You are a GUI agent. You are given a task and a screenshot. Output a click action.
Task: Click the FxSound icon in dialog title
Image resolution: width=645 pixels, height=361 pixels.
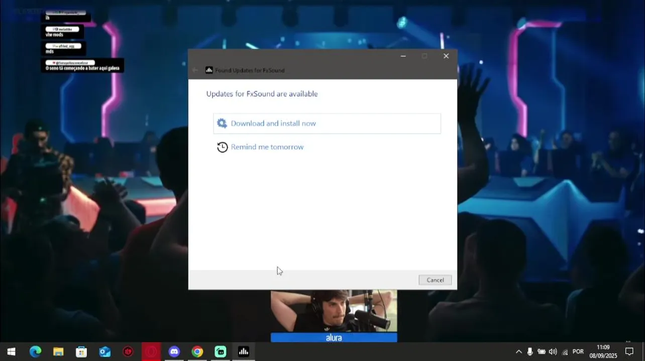(209, 70)
